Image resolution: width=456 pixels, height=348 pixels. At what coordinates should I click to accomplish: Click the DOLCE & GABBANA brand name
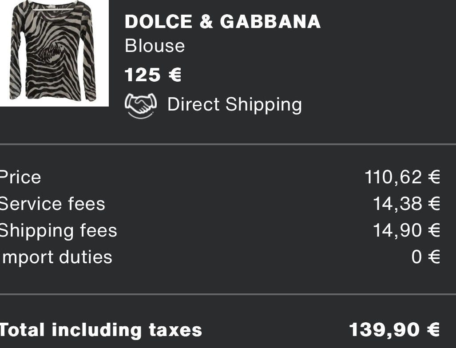point(222,22)
